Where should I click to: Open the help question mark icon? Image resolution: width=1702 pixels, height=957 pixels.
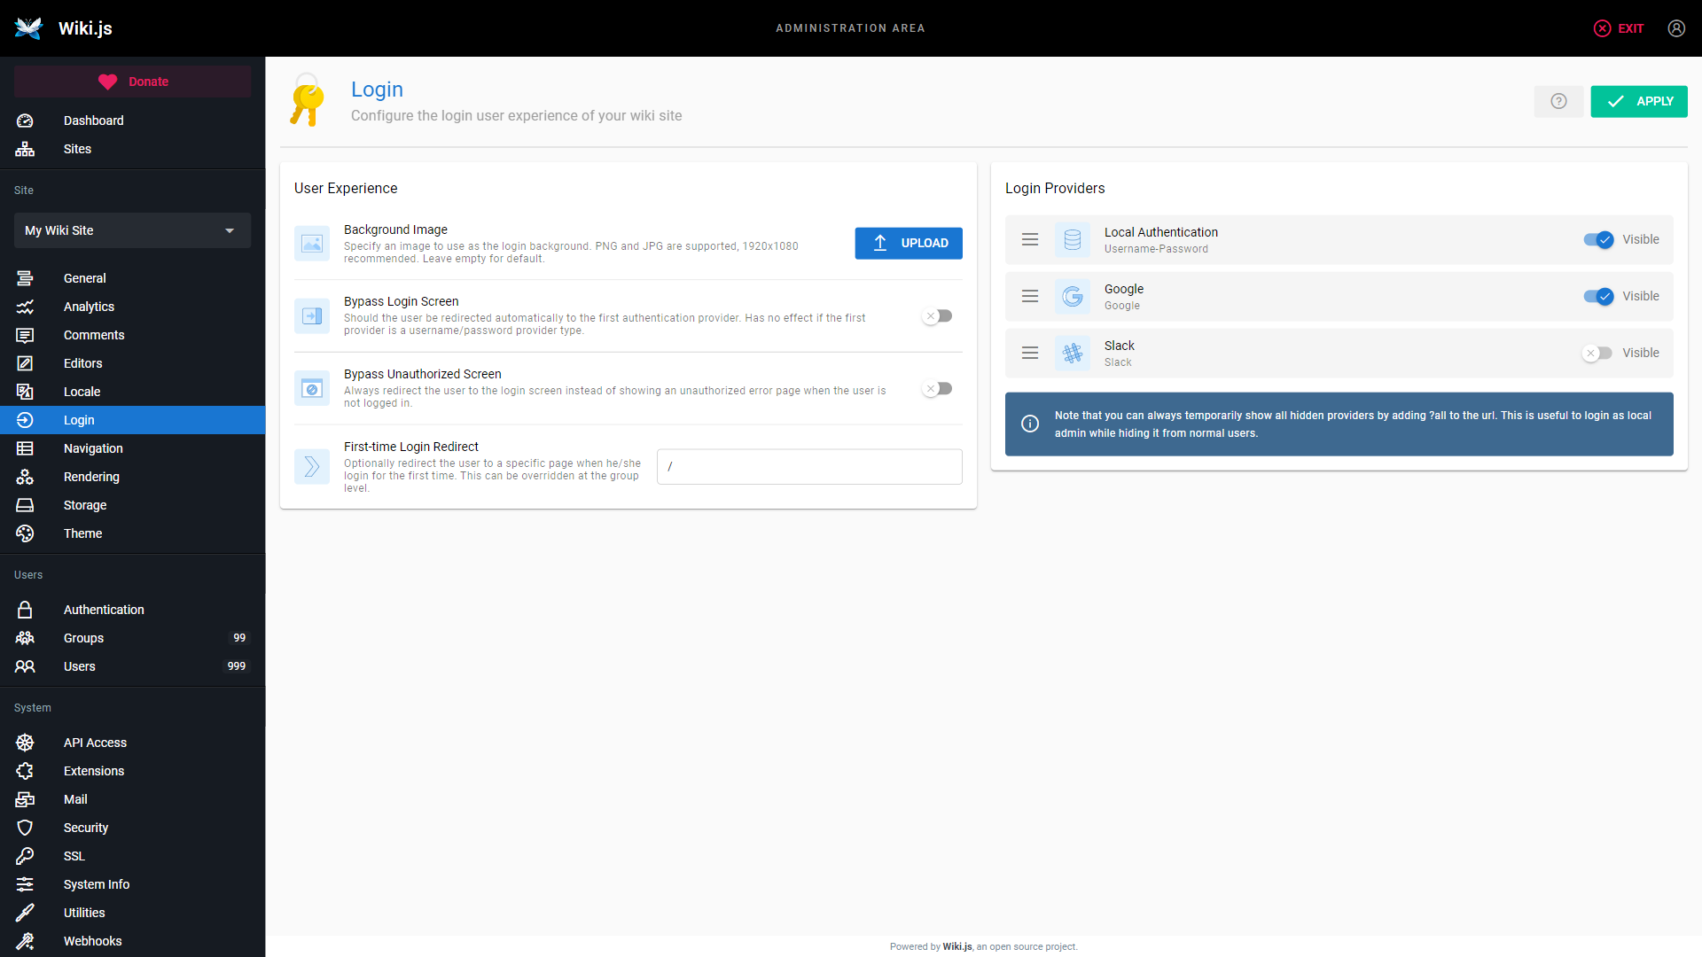[x=1559, y=101]
